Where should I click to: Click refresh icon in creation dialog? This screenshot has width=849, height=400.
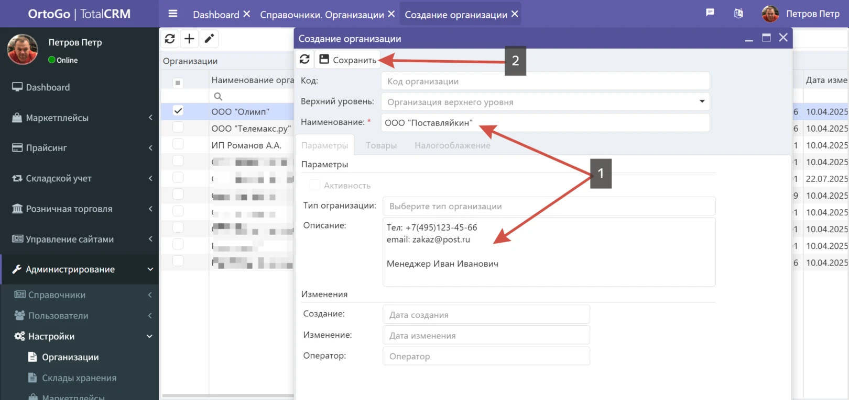[304, 60]
